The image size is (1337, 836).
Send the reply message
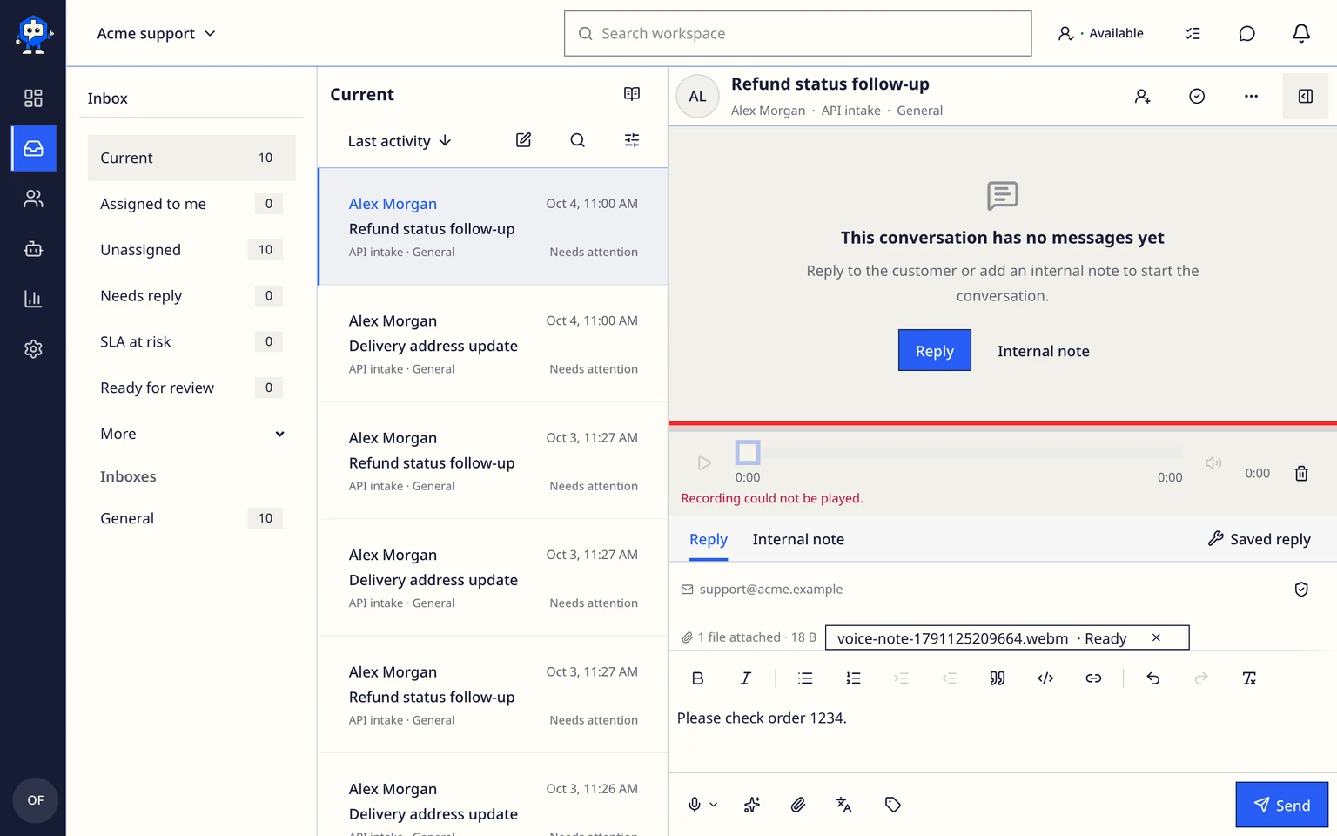click(x=1282, y=805)
